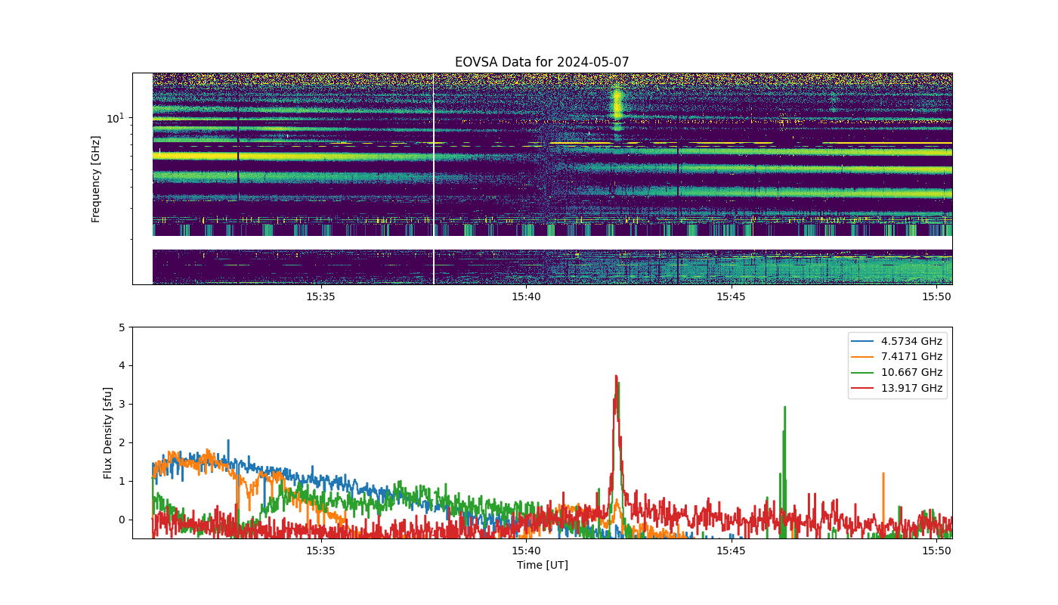Click the 15:50 tick label under the spectrogram

pos(937,297)
